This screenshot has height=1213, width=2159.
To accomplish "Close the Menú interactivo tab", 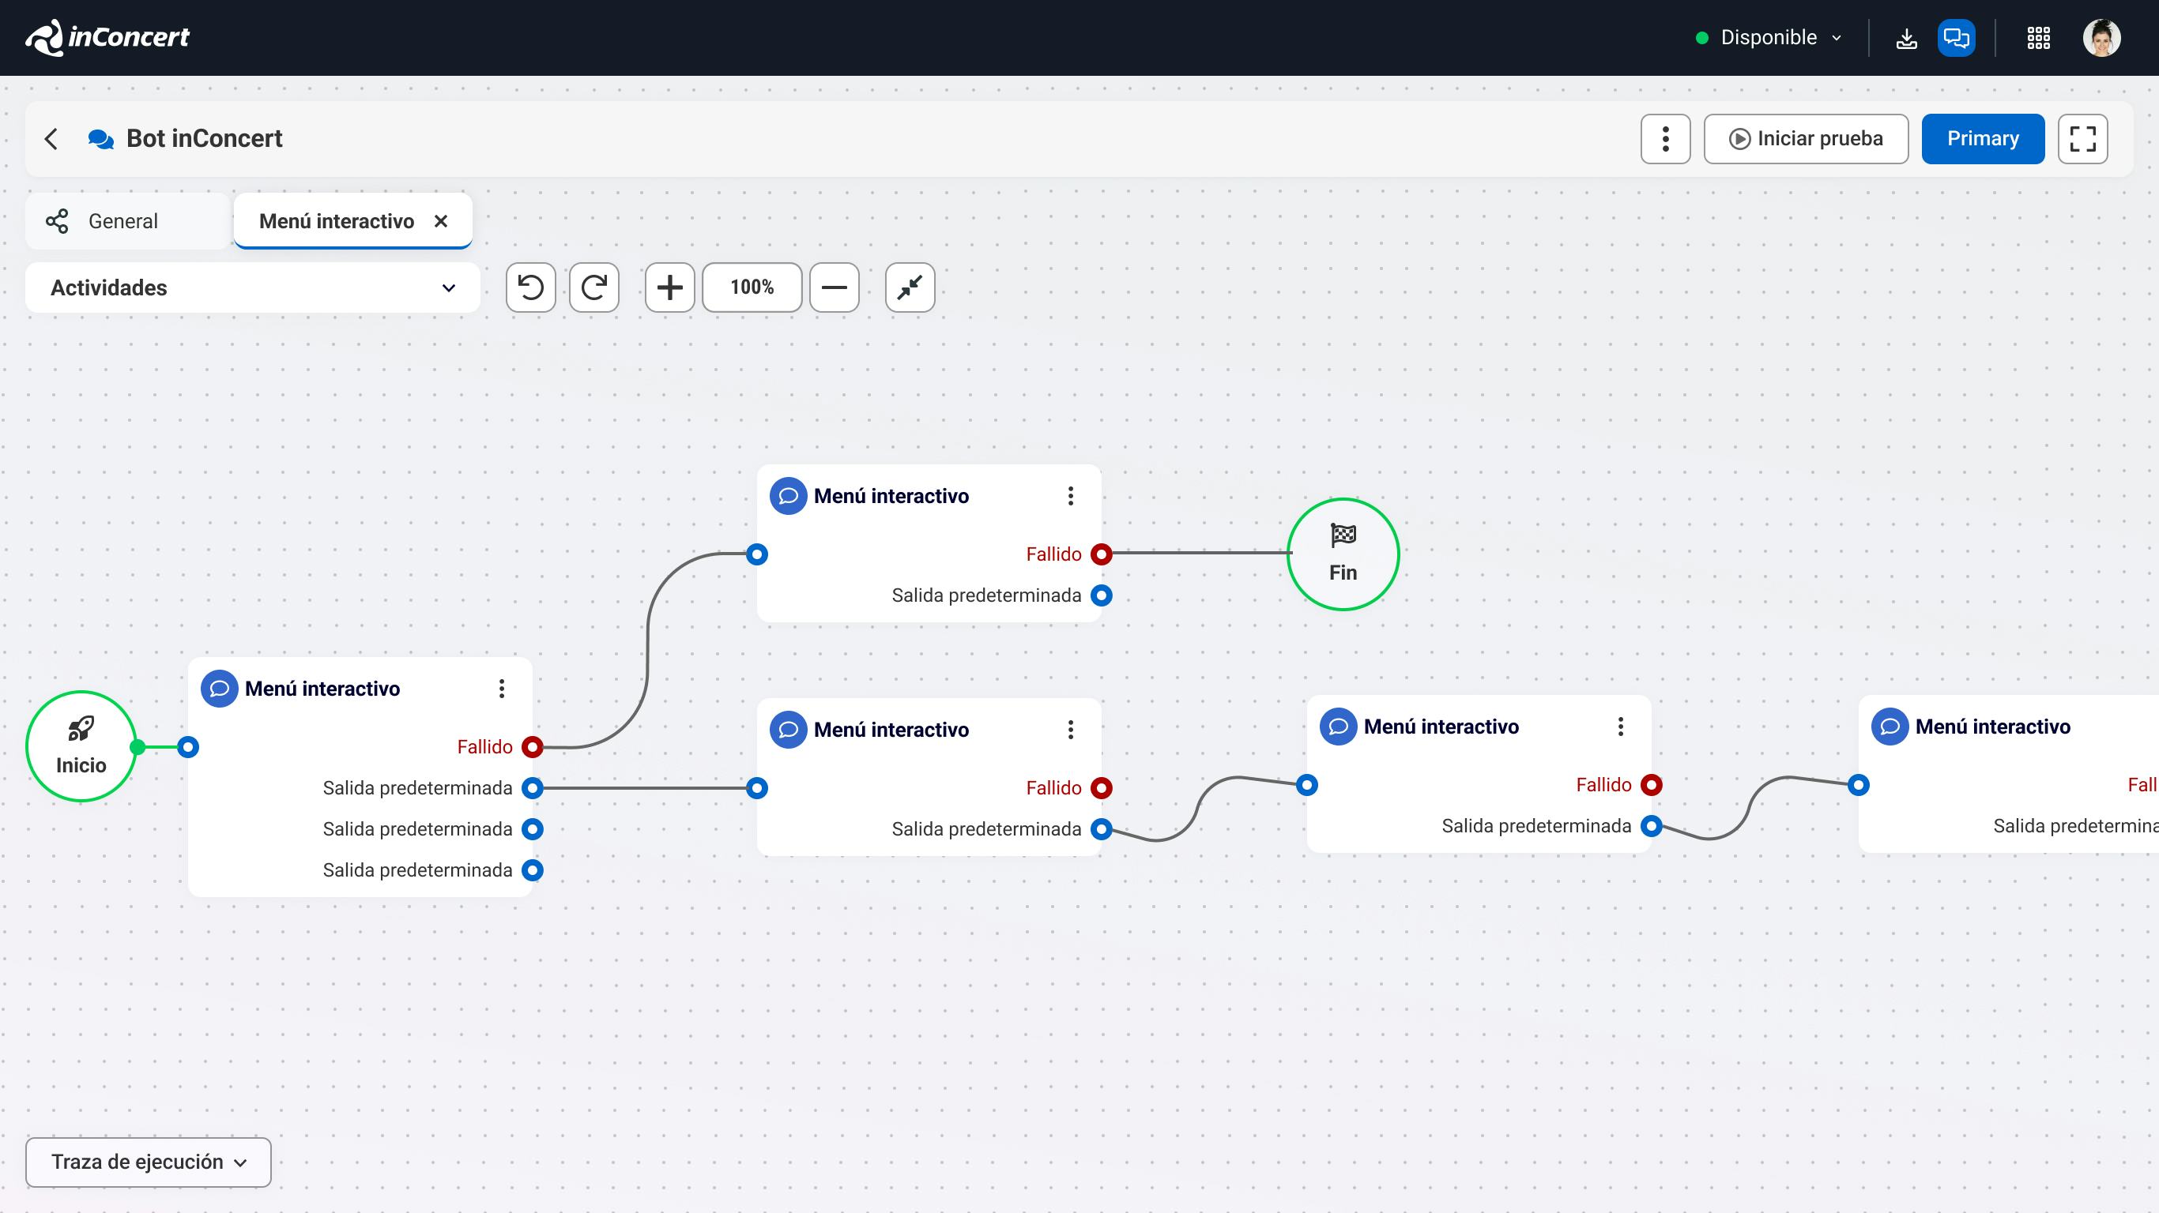I will (442, 220).
